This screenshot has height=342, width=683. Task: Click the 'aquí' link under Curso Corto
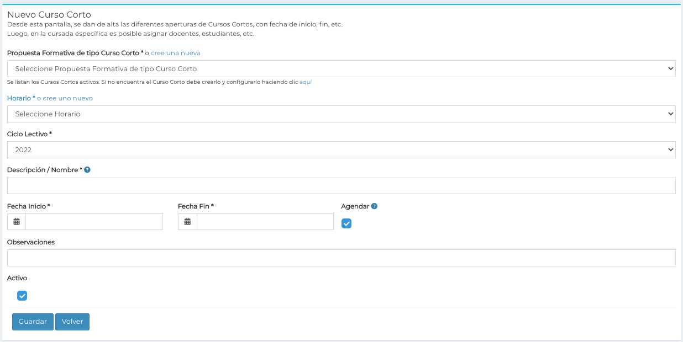[306, 82]
